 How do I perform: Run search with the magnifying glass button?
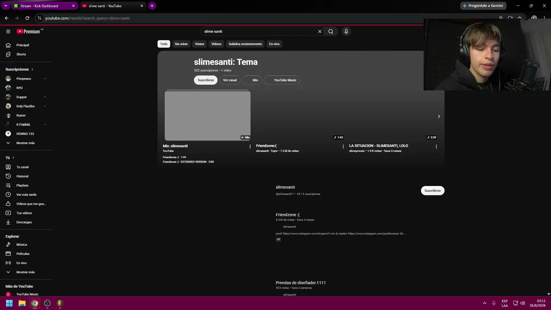tap(331, 31)
